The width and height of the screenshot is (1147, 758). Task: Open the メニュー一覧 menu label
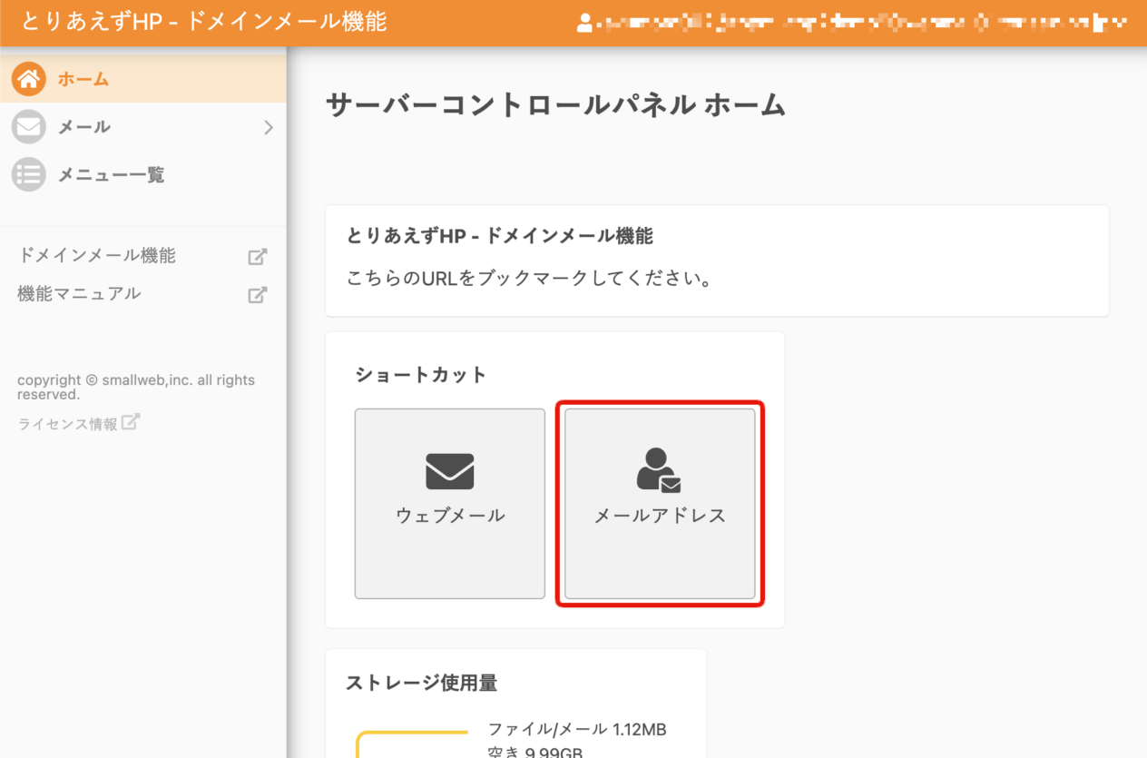point(112,174)
